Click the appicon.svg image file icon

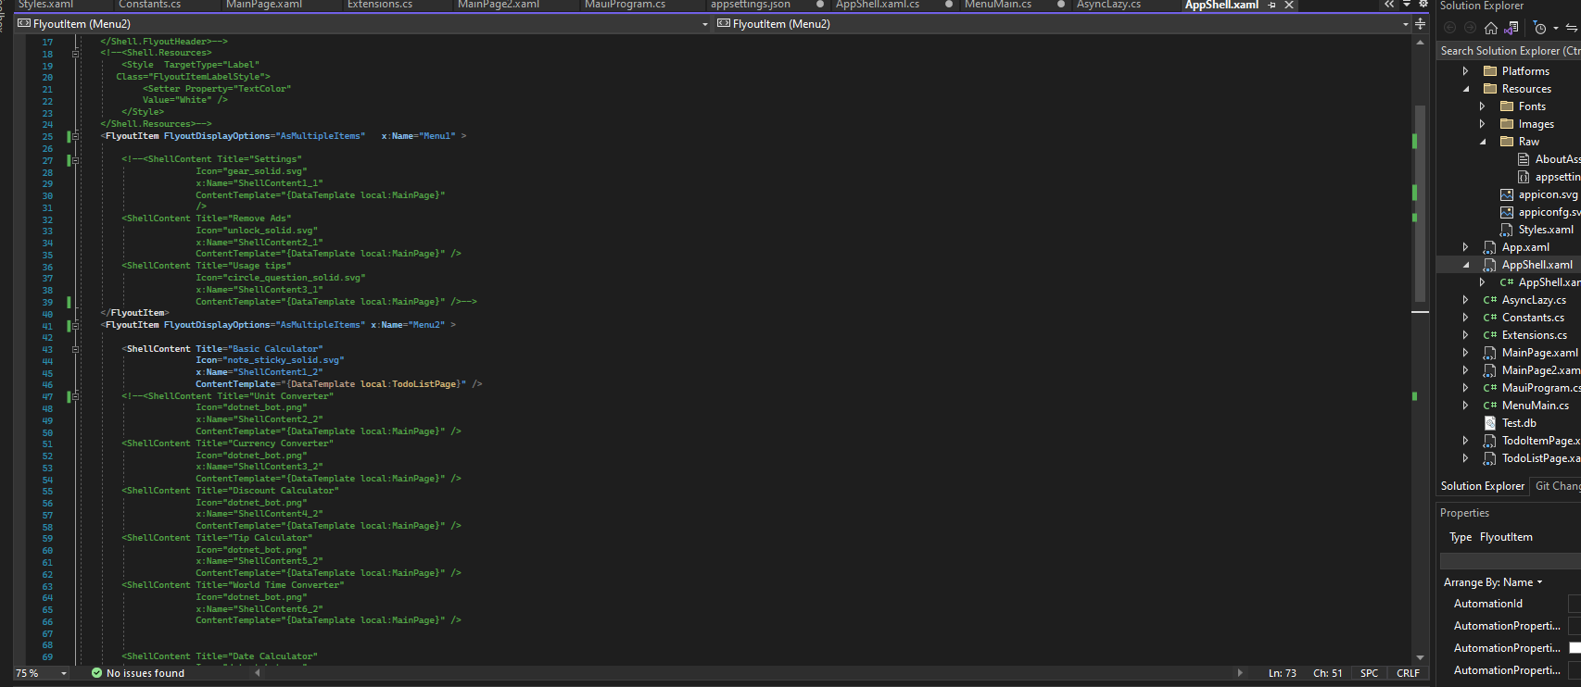point(1507,194)
